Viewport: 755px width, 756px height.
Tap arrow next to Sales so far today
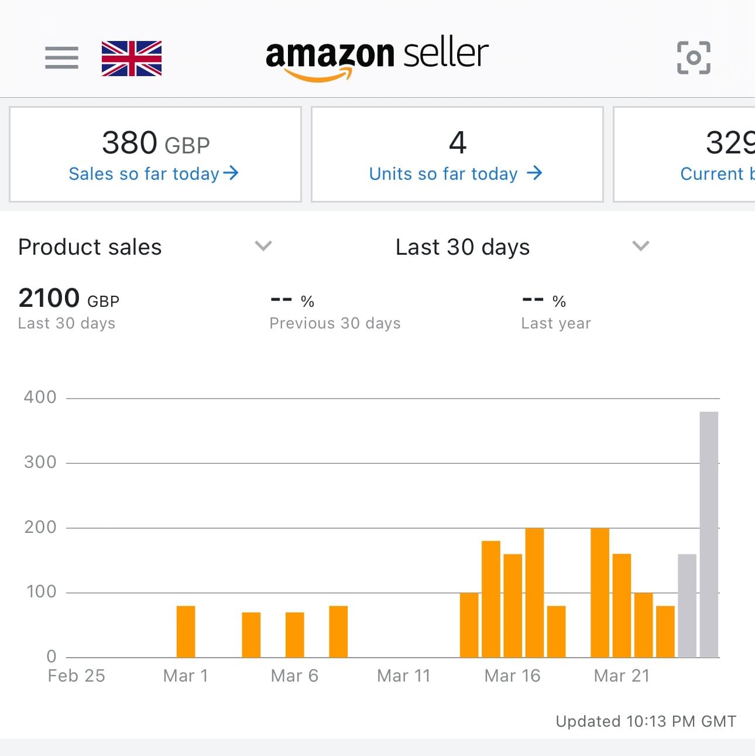231,173
